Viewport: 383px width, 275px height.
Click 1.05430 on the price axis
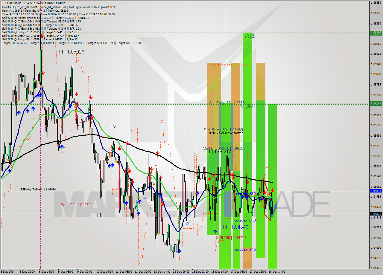coord(376,136)
